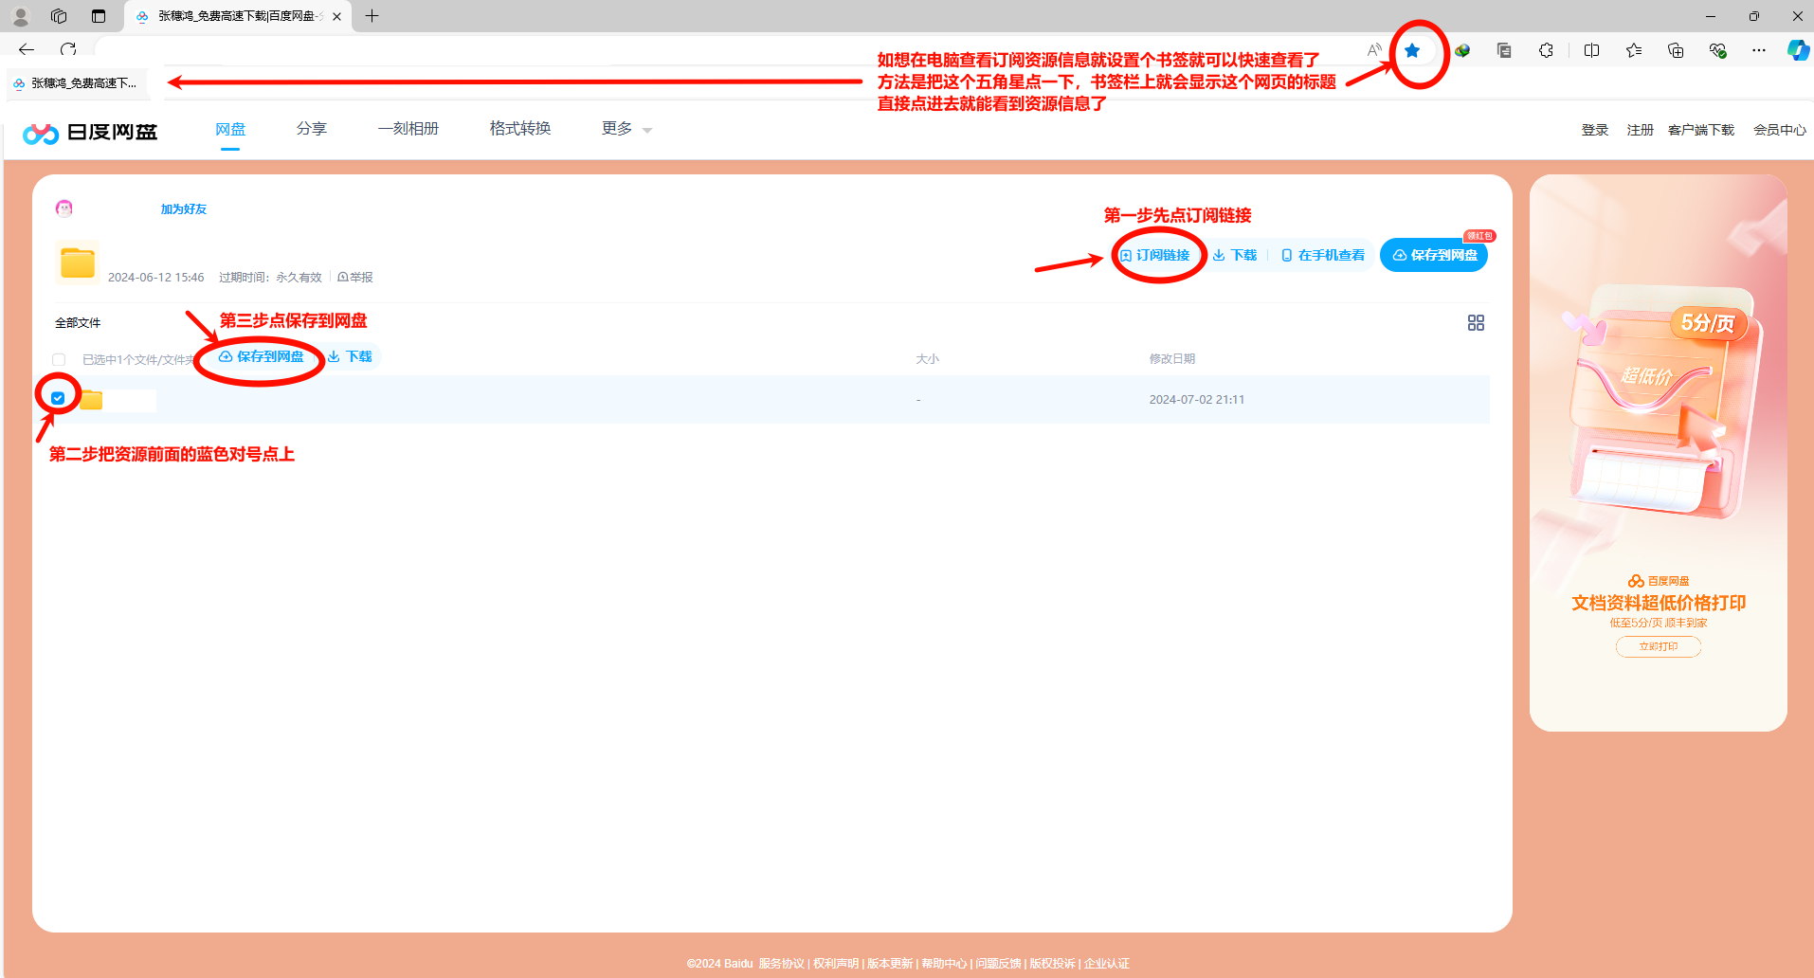Expand the 更多 dropdown menu

tap(626, 129)
